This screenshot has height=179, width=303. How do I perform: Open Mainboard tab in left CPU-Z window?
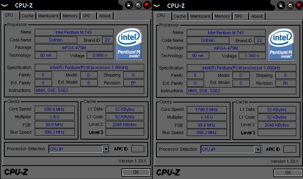point(48,16)
